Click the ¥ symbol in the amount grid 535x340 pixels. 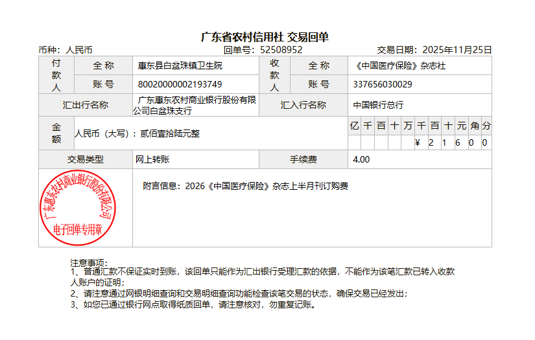coord(418,143)
